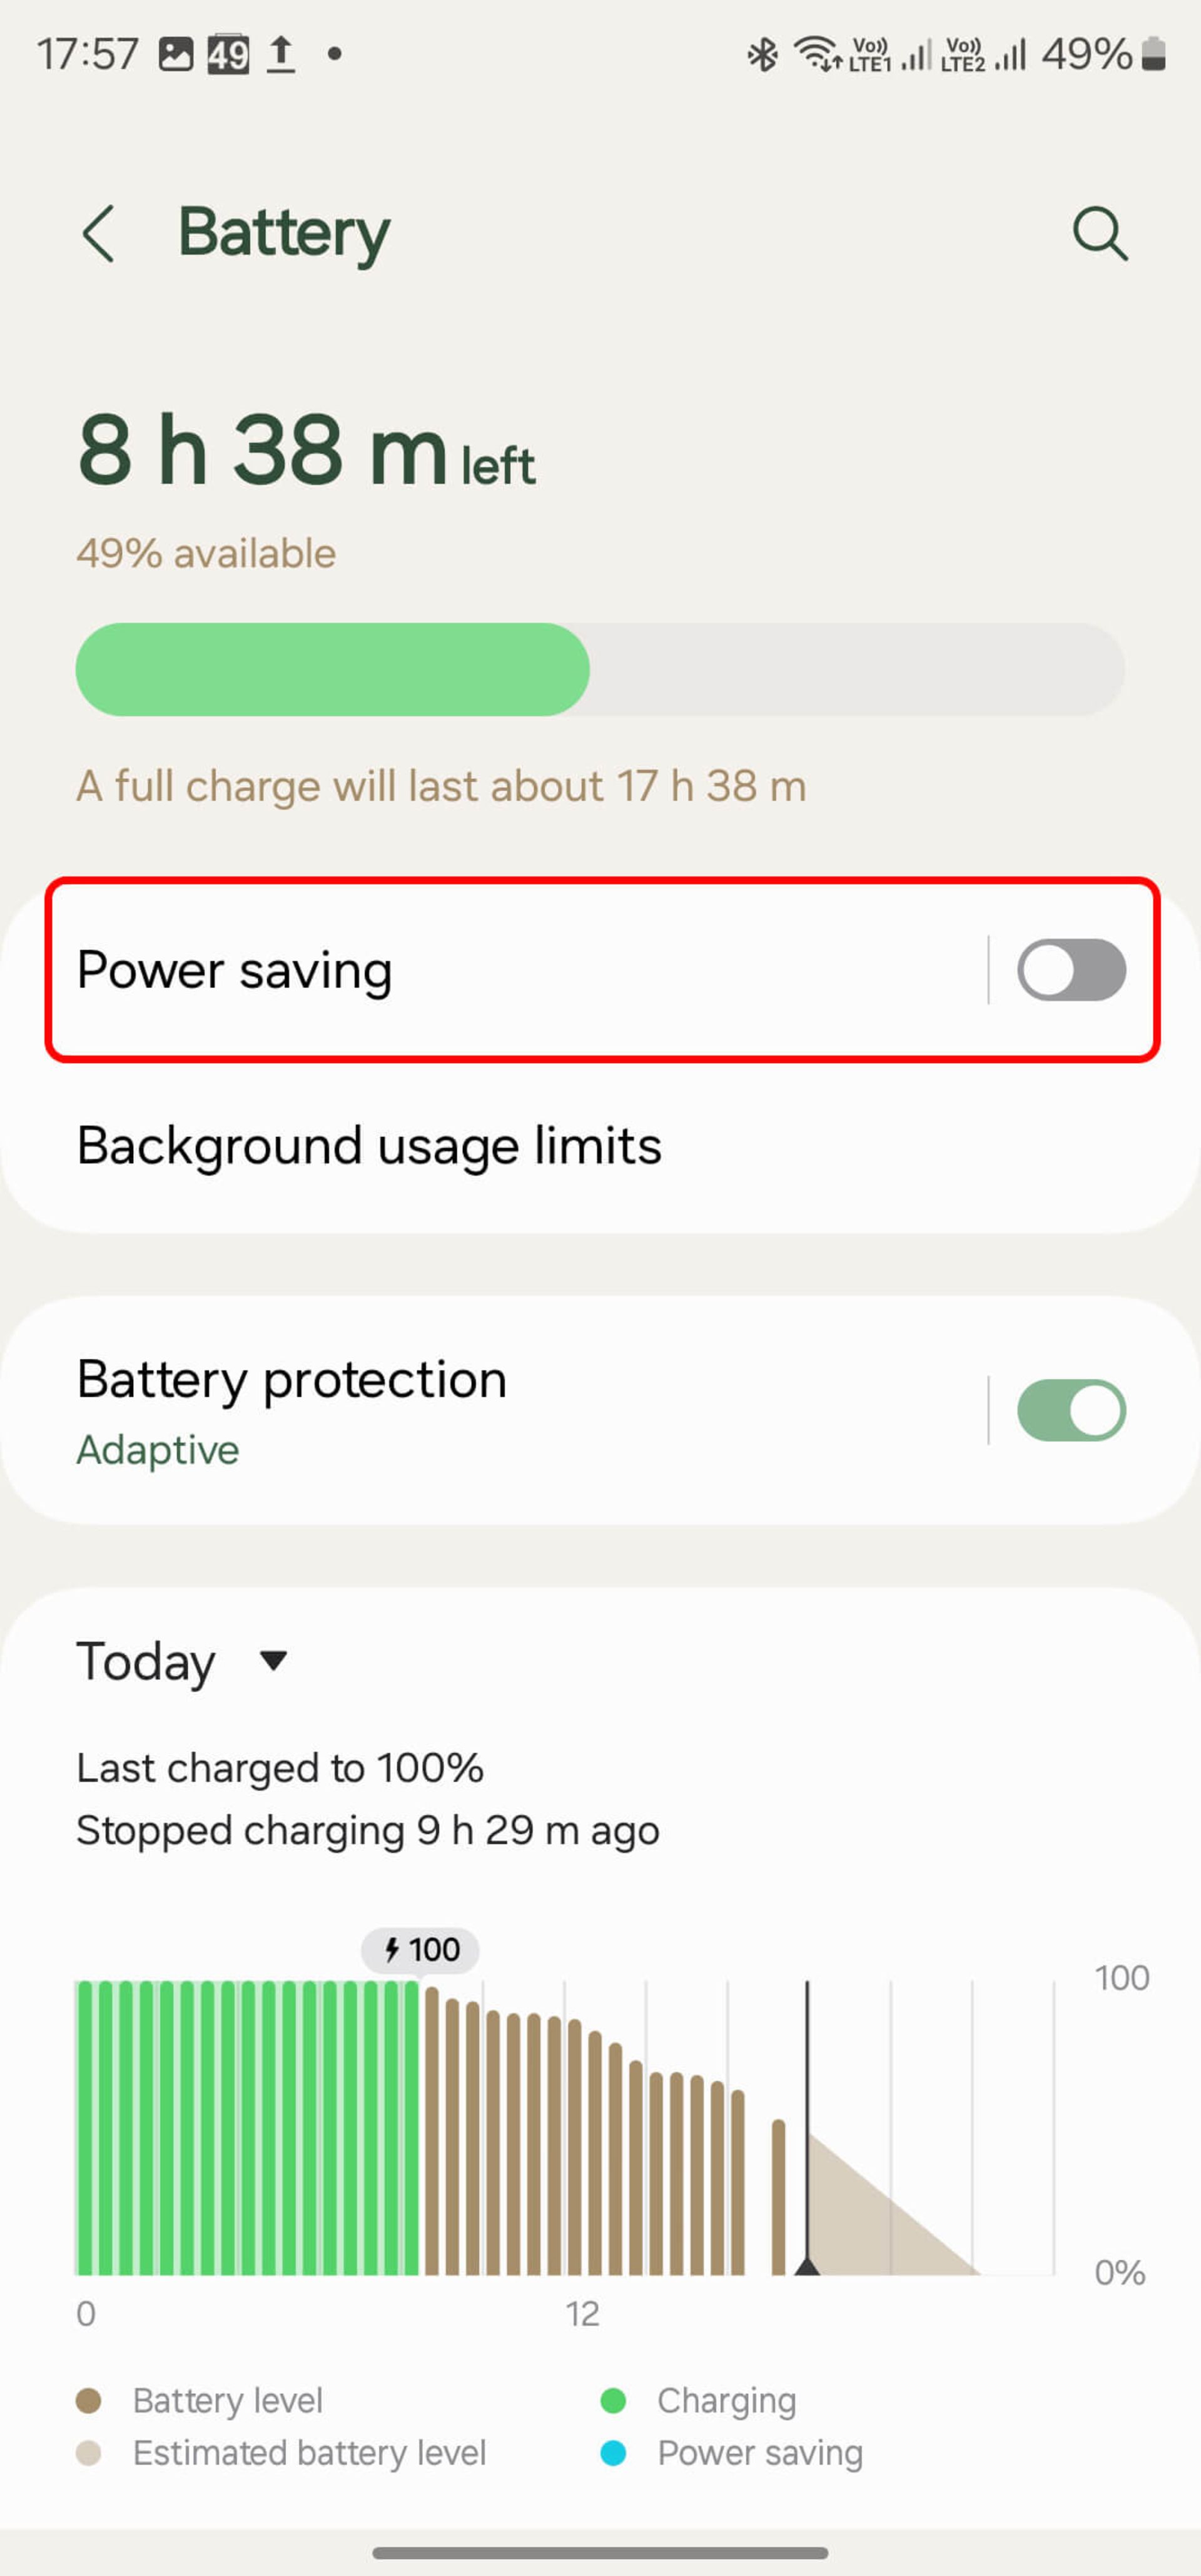Select Power saving menu option
The image size is (1201, 2576).
click(x=600, y=969)
